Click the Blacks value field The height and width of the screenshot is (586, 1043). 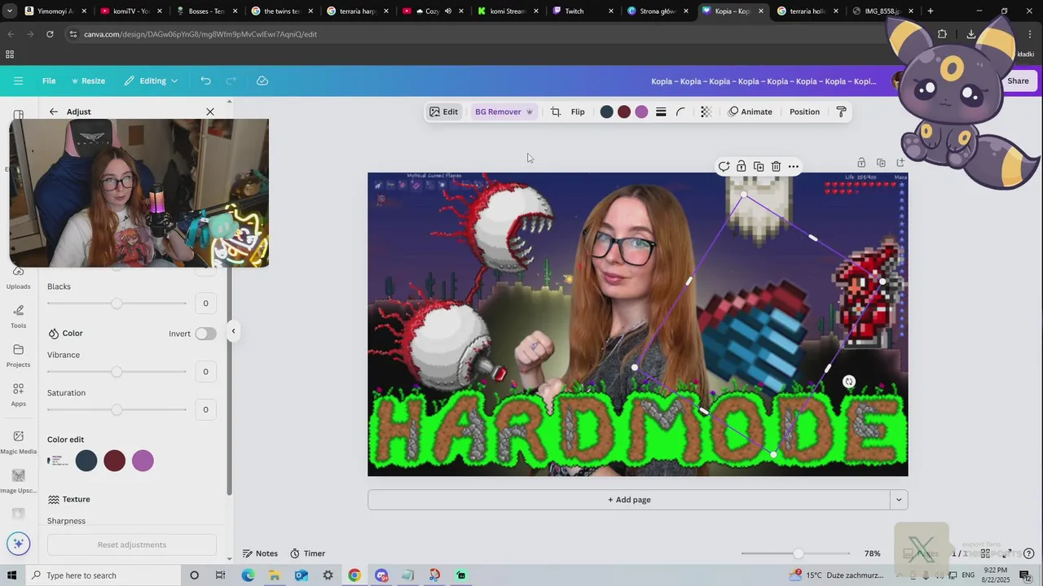(205, 303)
